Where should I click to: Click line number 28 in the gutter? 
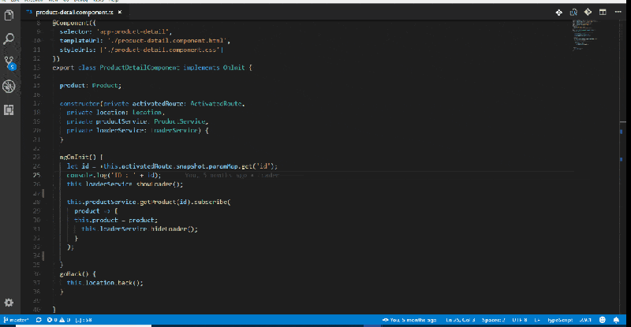tap(36, 202)
